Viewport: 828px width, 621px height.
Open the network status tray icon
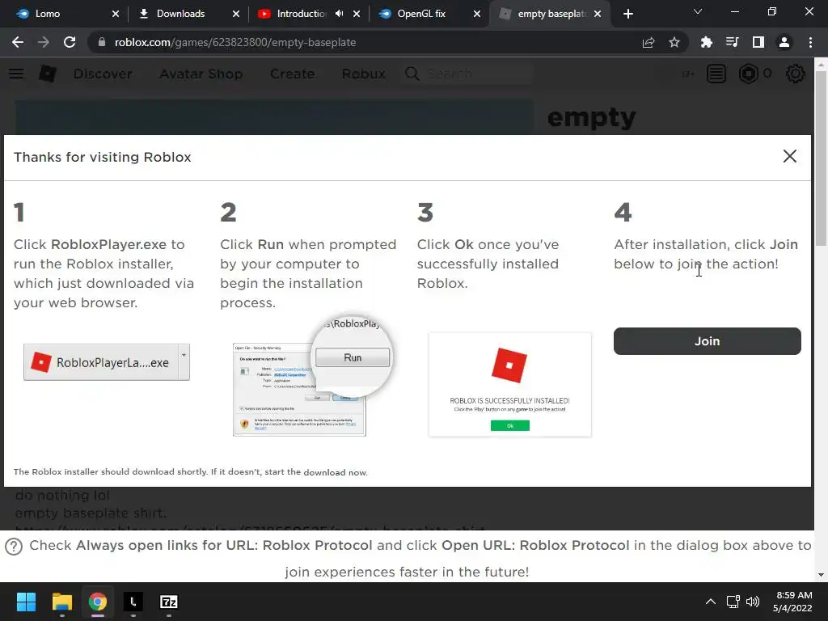pyautogui.click(x=733, y=602)
